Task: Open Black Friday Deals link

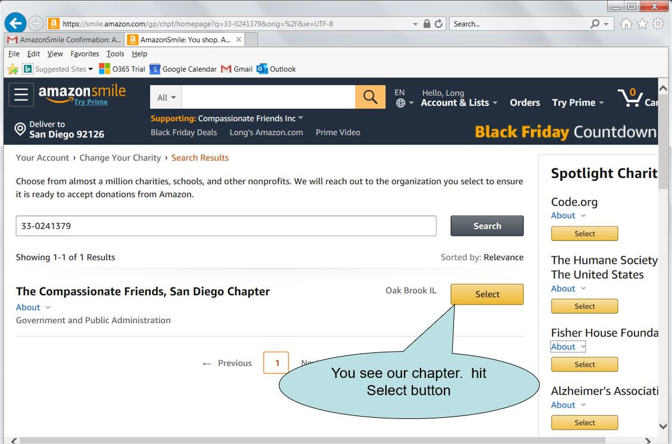Action: point(184,132)
